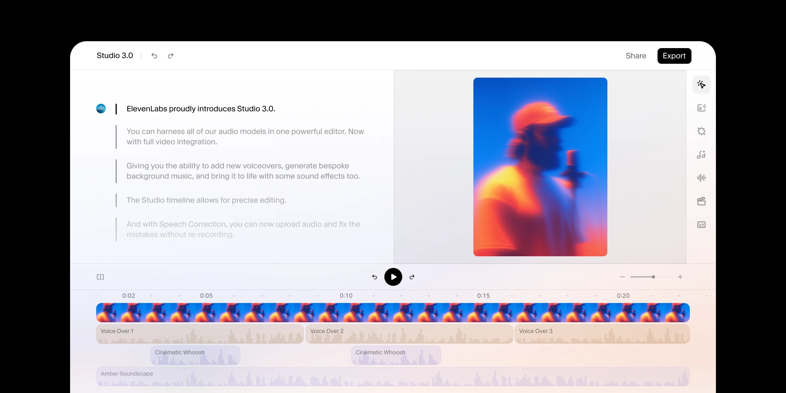Zoom out the timeline with the minus button
Screen dimensions: 786x393
pos(622,277)
